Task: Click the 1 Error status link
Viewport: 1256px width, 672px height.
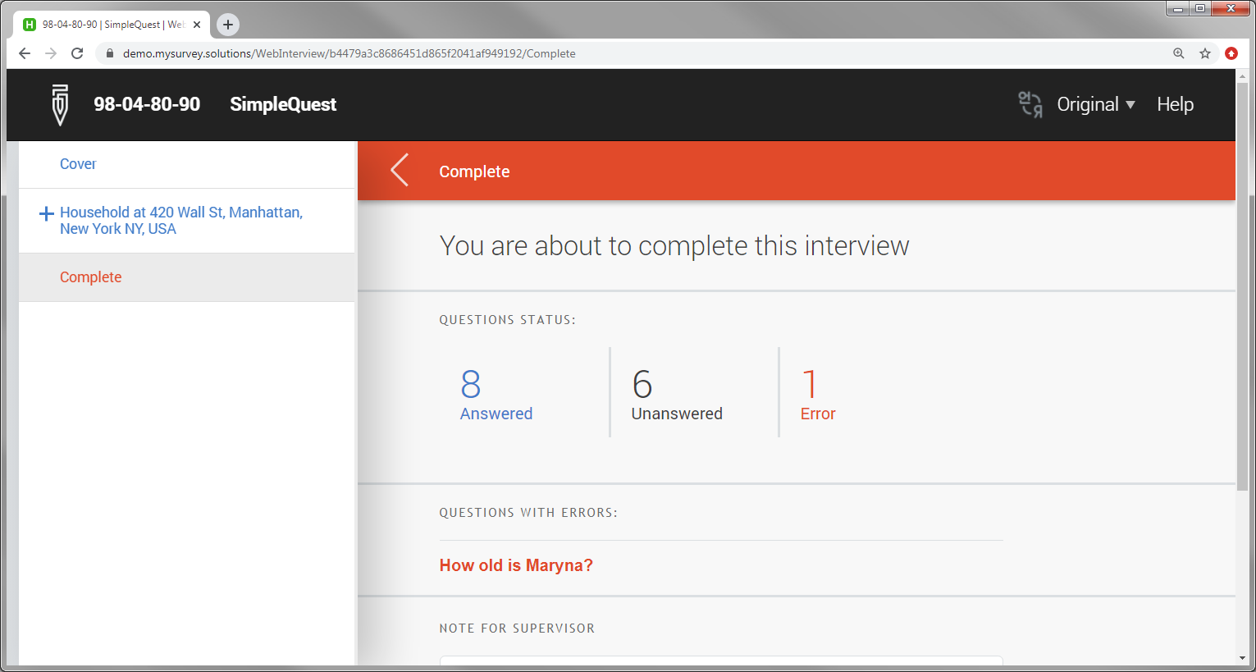Action: tap(818, 394)
